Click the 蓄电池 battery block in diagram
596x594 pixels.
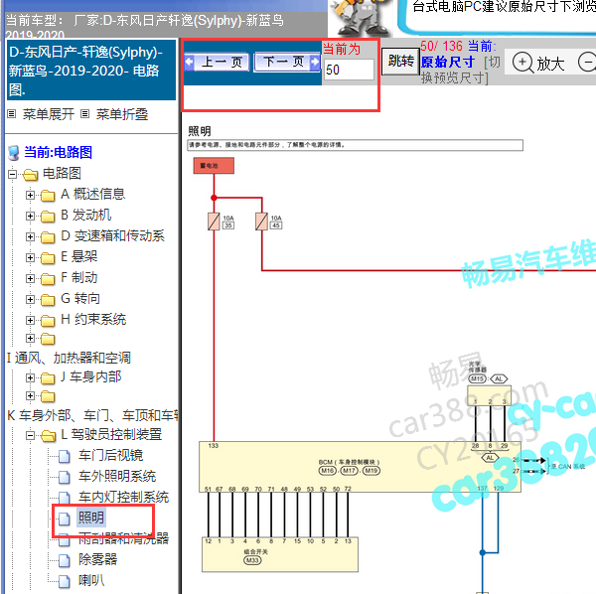pos(214,166)
